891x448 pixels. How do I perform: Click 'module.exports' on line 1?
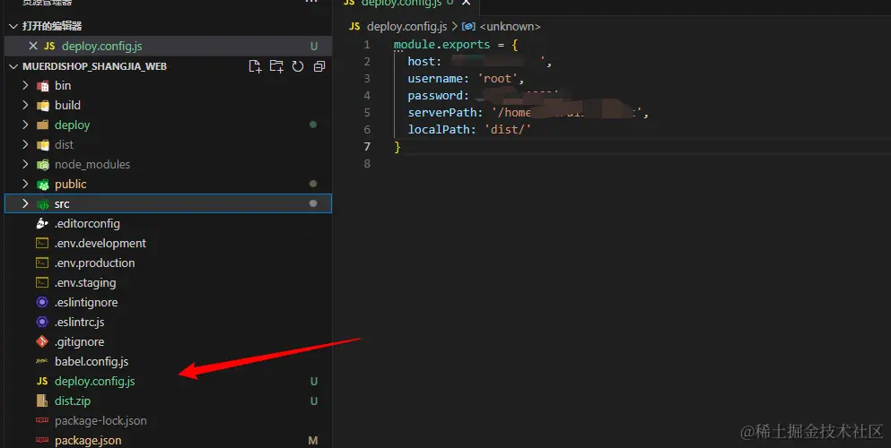point(441,45)
